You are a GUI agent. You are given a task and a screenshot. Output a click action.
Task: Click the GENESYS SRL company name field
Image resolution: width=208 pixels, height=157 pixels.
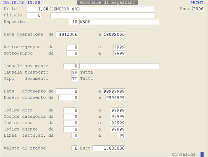[x=102, y=9]
